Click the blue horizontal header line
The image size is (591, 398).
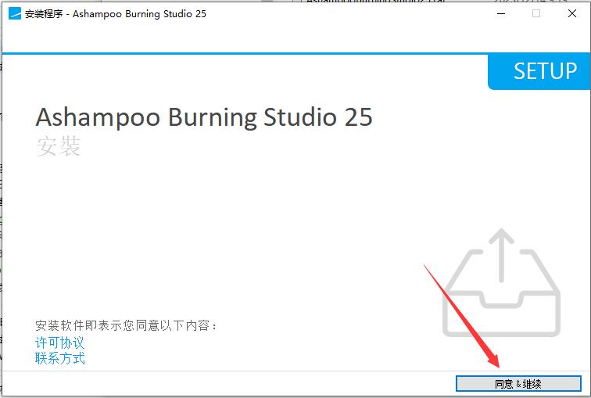pyautogui.click(x=245, y=53)
